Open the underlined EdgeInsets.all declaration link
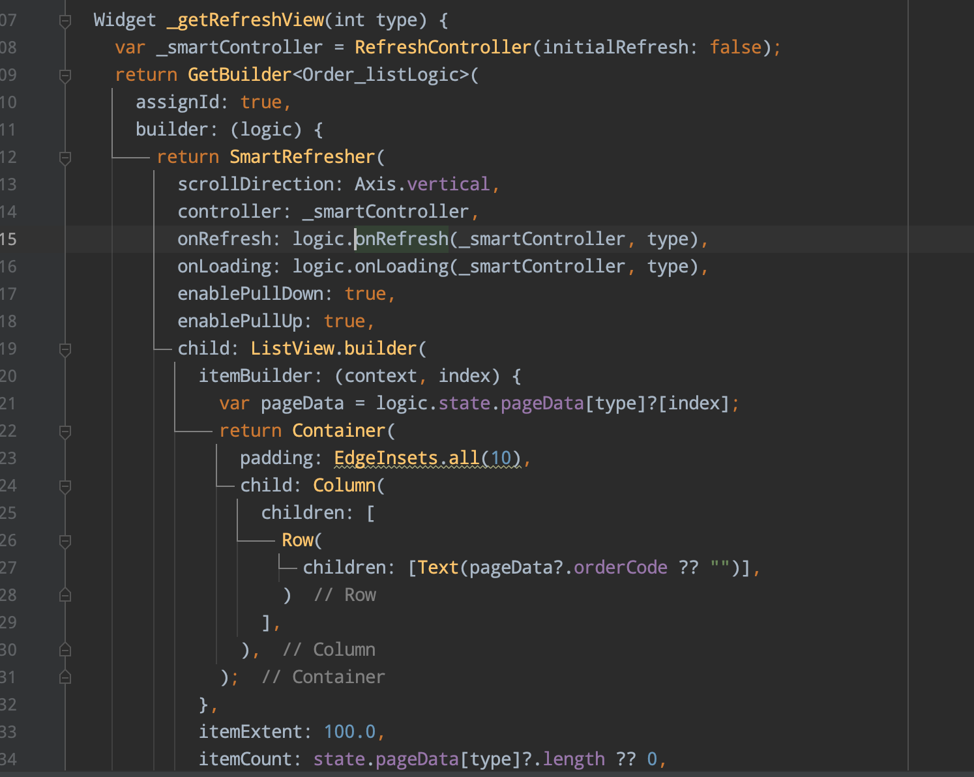974x777 pixels. click(407, 458)
